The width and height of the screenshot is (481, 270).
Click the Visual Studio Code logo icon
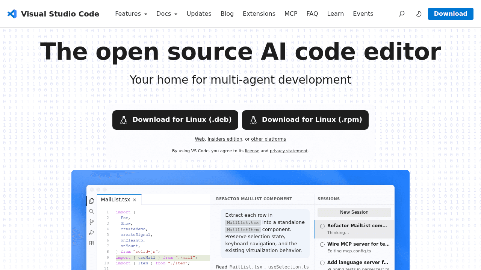tap(12, 14)
